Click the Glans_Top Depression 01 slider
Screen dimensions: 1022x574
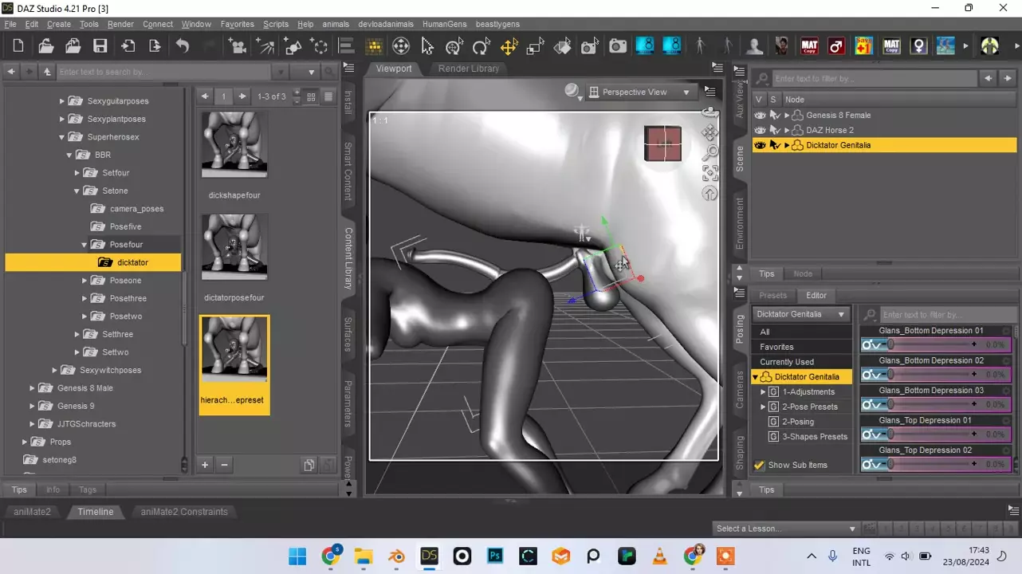[x=930, y=434]
